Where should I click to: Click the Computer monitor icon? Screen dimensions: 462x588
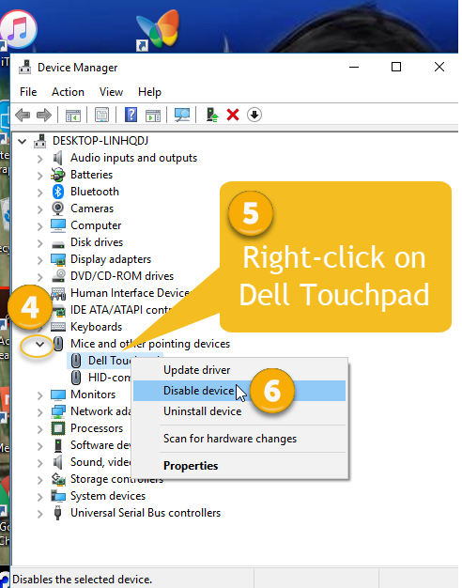(x=58, y=225)
